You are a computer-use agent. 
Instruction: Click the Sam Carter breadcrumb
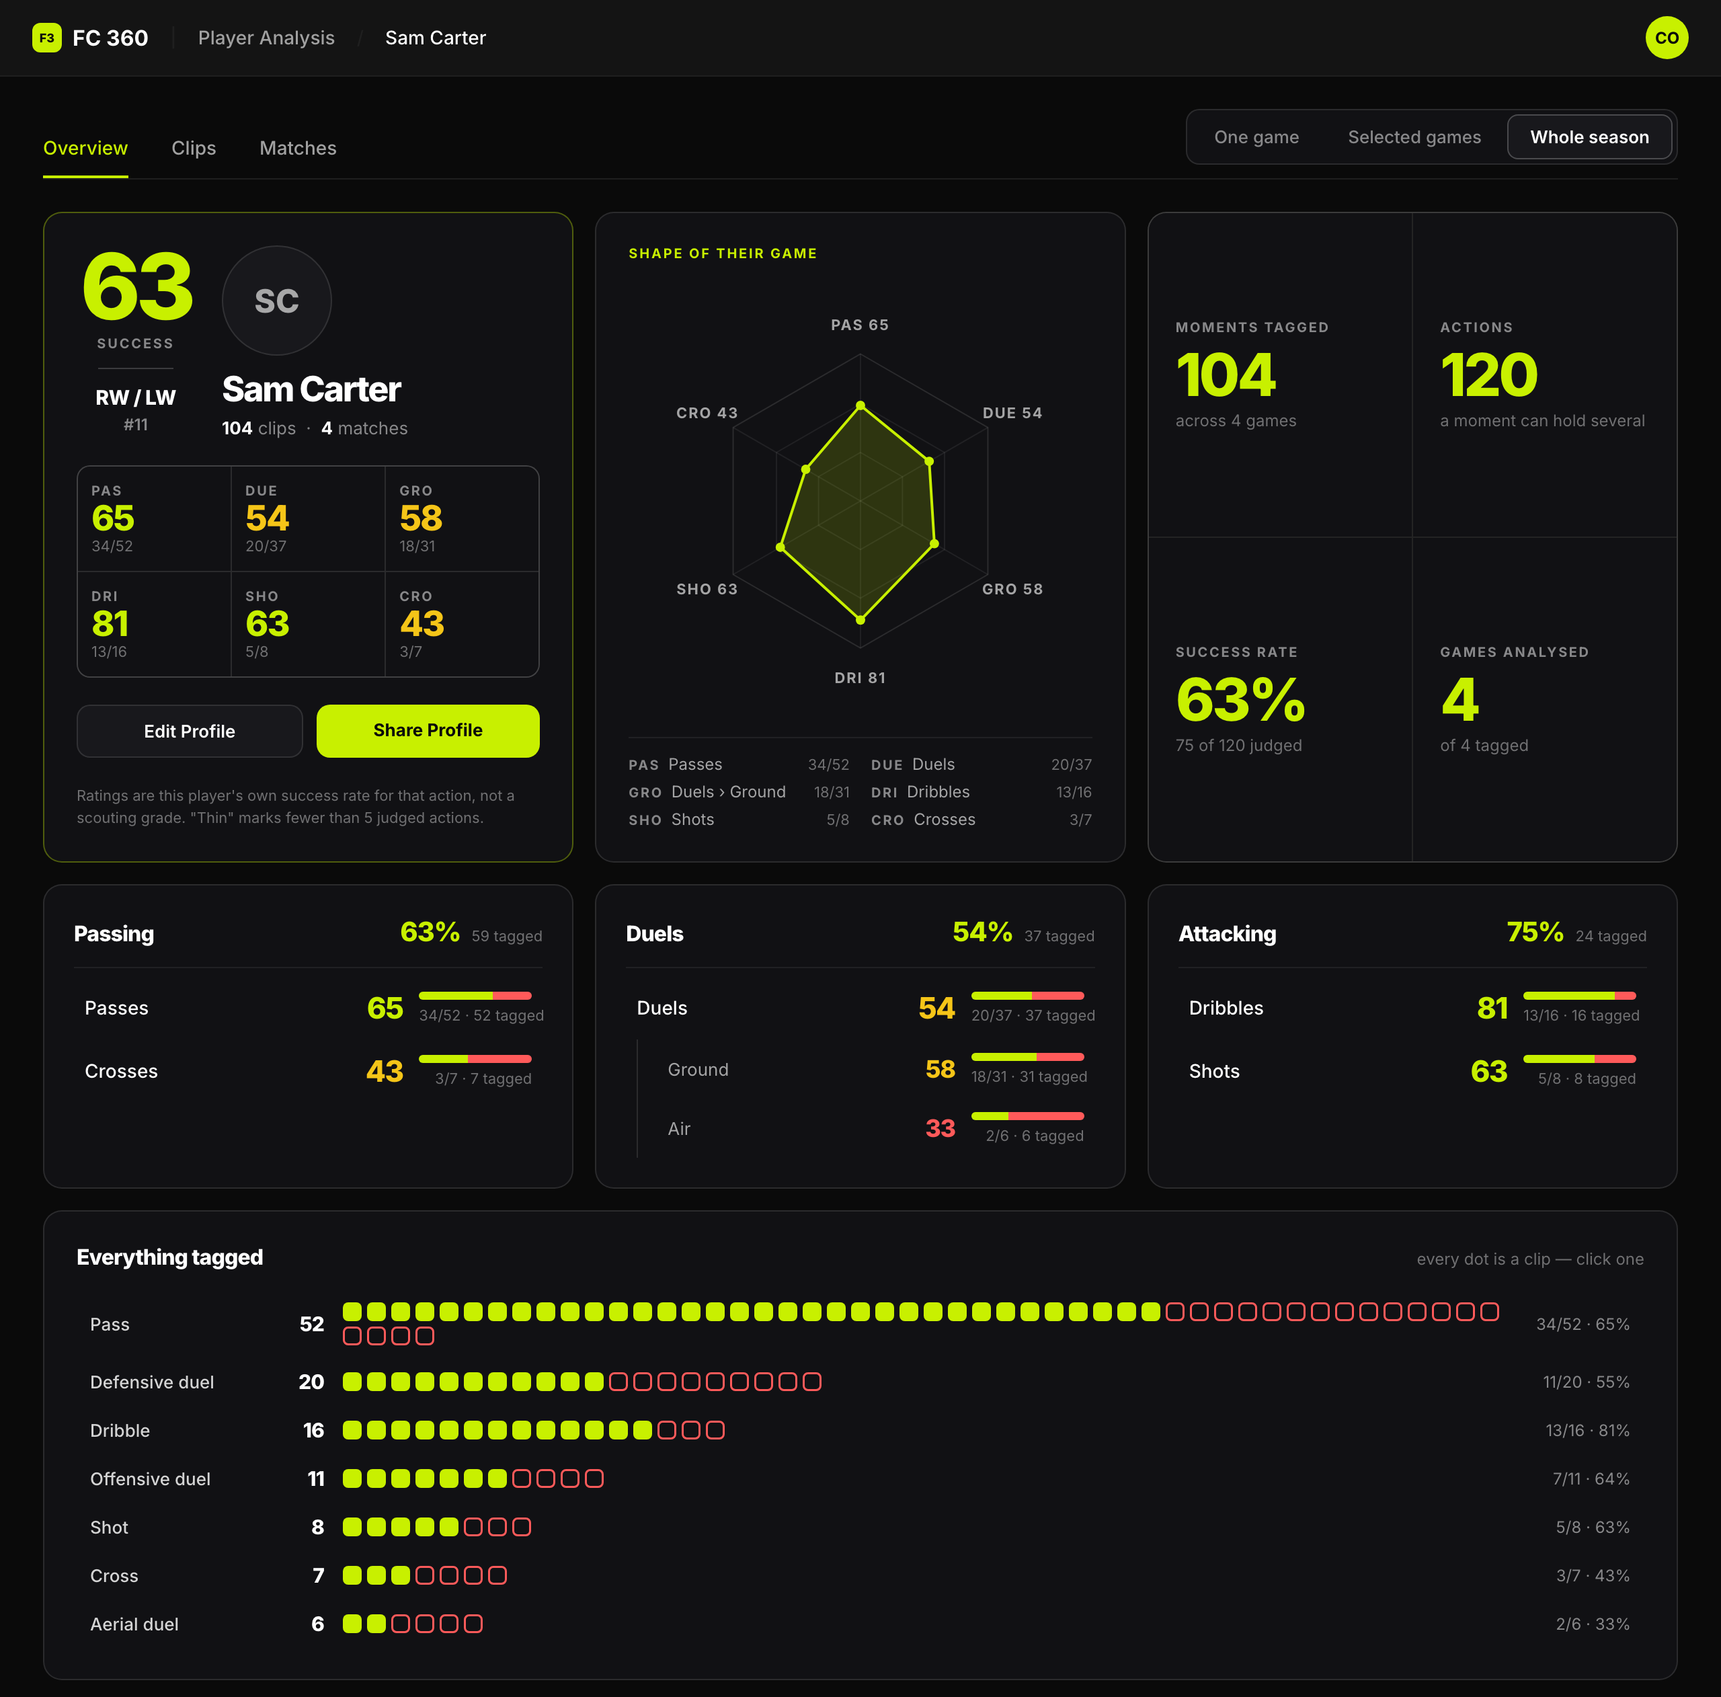click(x=436, y=38)
